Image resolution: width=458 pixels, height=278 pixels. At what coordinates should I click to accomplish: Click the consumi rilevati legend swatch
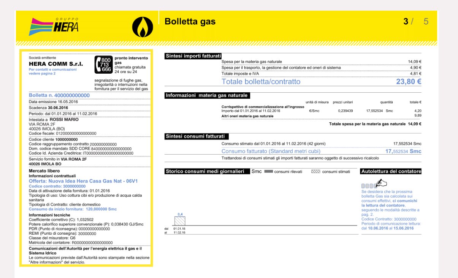[268, 172]
